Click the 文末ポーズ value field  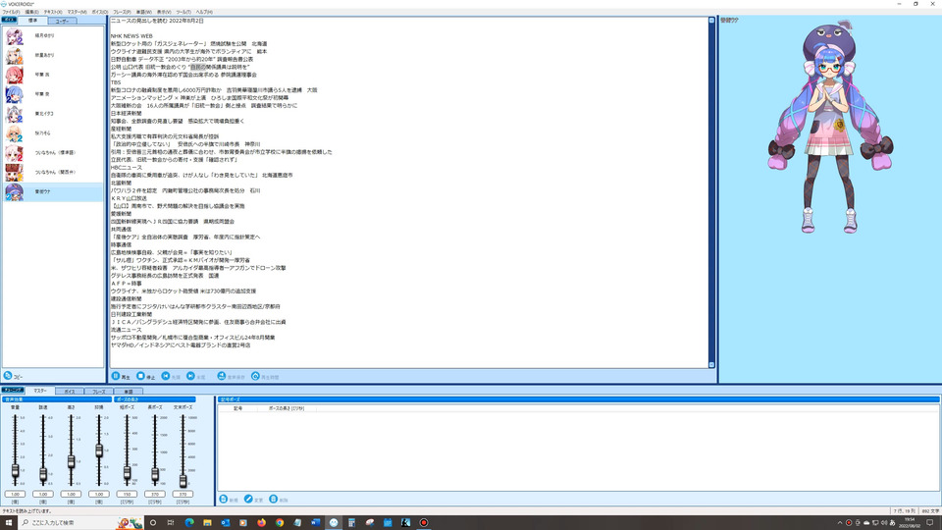point(183,494)
